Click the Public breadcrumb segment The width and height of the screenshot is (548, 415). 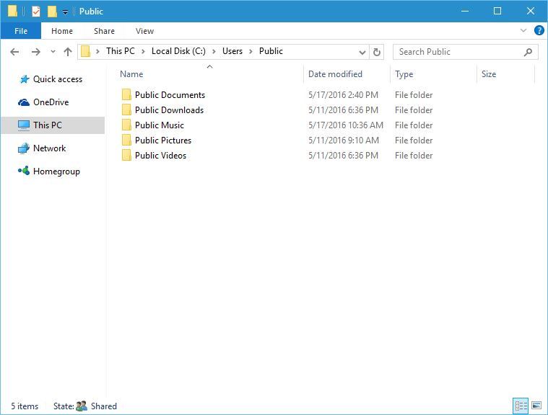tap(271, 51)
